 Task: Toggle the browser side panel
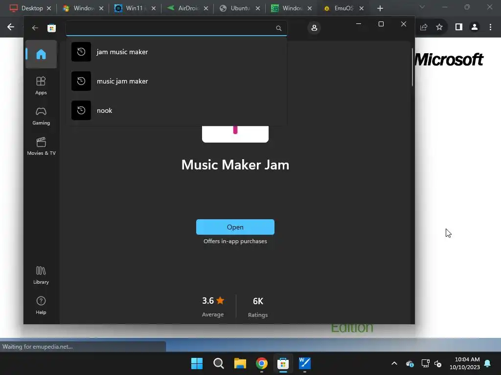point(459,27)
